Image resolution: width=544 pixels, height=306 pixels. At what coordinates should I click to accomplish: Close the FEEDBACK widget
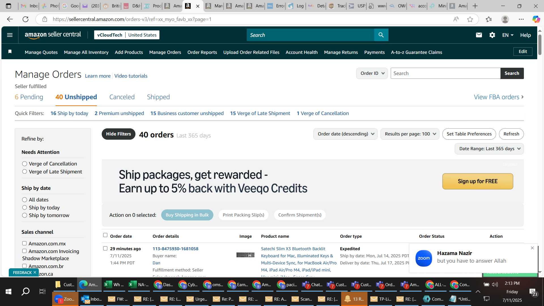(35, 272)
